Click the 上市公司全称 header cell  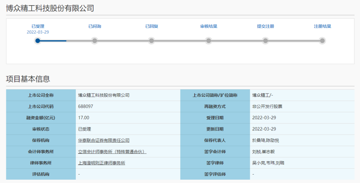(41, 95)
